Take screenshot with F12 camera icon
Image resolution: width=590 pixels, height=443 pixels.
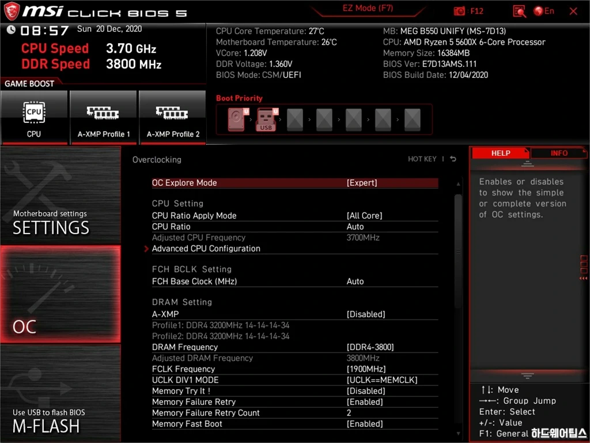(x=459, y=11)
